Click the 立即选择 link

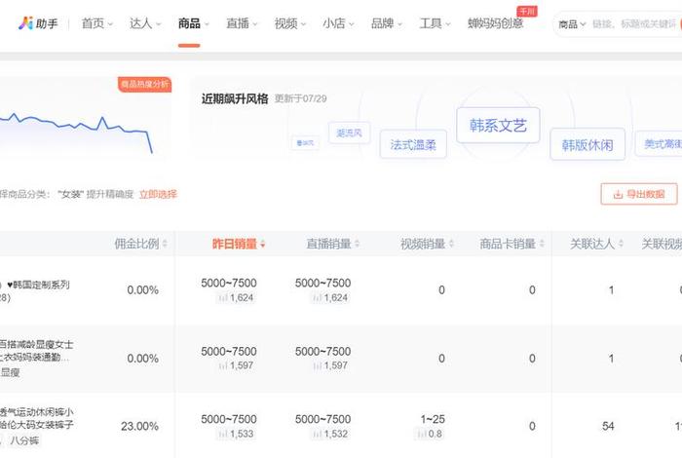tap(158, 194)
